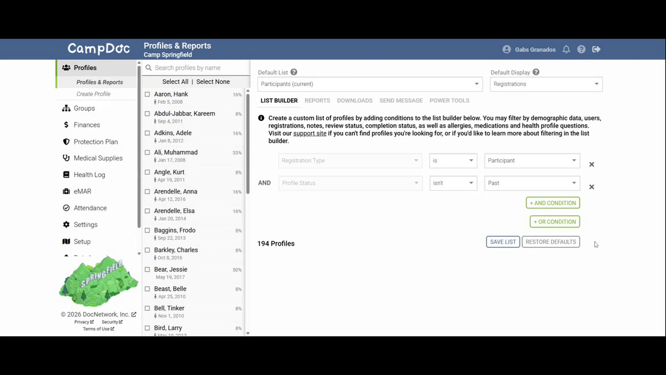Check the box for Abdul-Jabbar, Kareem

point(148,114)
